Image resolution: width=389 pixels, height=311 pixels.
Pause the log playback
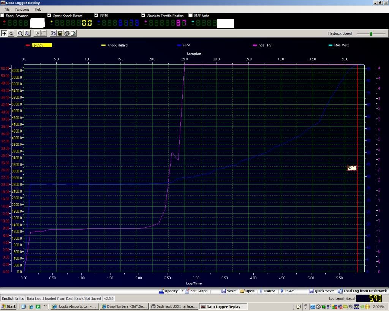coord(267,291)
